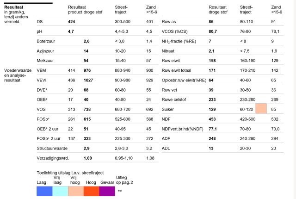Click the Toelichting uitslag t.o.v. streeftraject caption
This screenshot has width=296, height=199.
pyautogui.click(x=70, y=173)
